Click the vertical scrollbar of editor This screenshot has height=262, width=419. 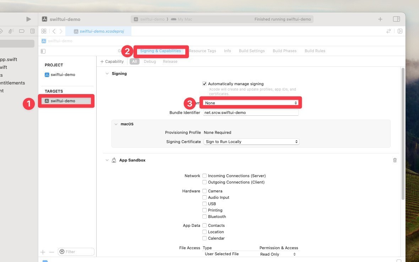click(403, 133)
